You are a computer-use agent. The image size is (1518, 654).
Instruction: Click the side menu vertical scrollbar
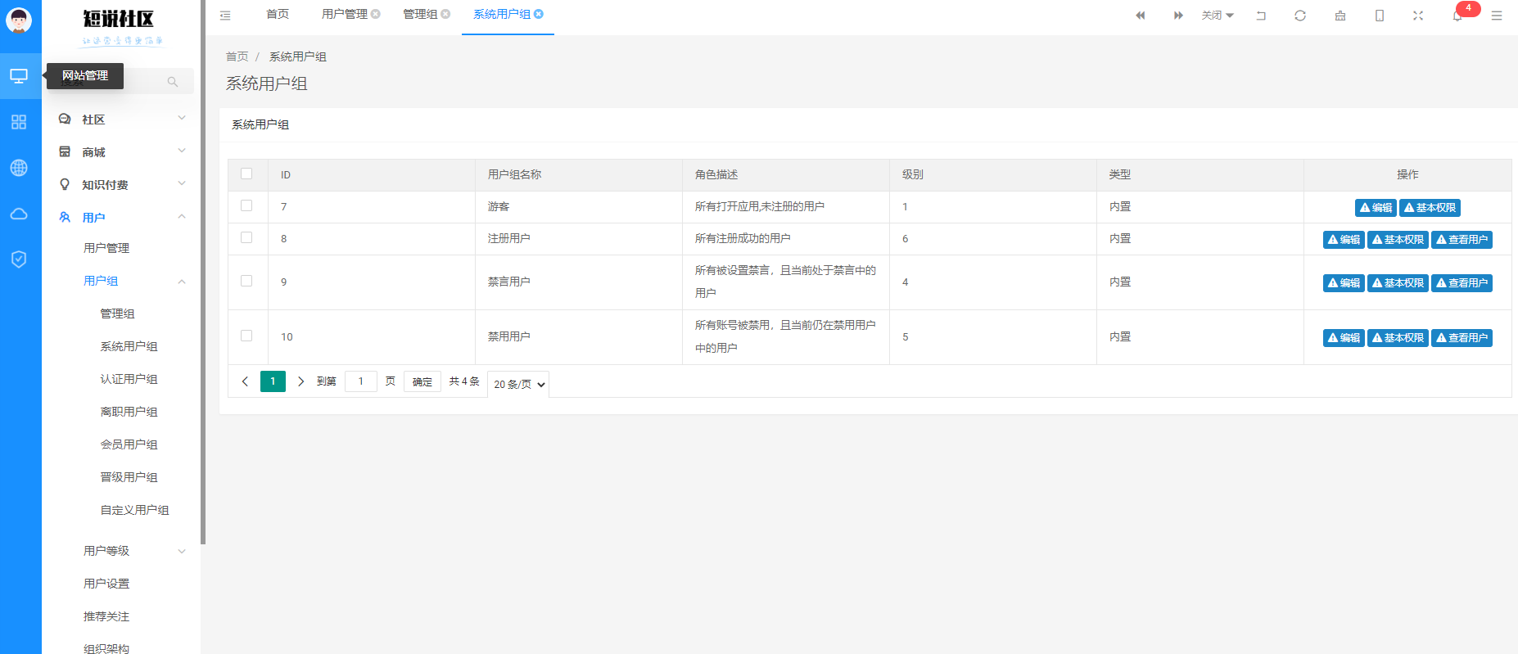click(x=203, y=272)
